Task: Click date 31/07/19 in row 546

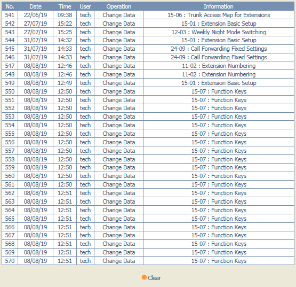Action: [36, 57]
